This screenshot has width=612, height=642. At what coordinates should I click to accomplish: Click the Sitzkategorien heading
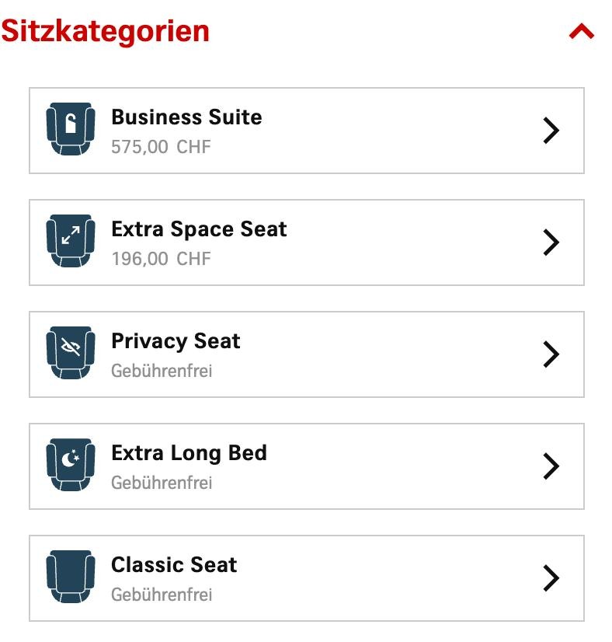(x=106, y=31)
